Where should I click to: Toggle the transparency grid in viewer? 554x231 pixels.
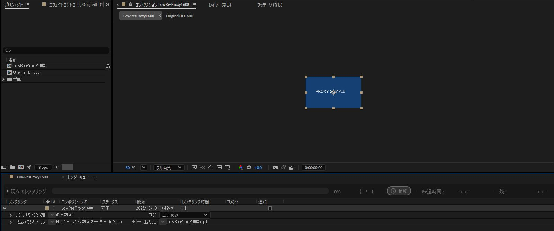(203, 168)
